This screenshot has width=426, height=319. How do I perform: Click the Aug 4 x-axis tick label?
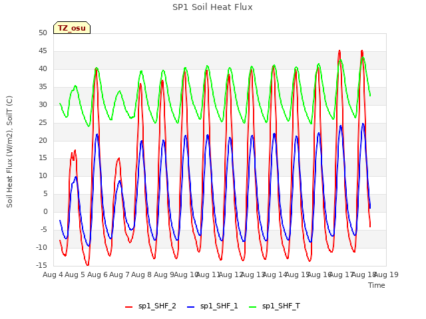coord(53,274)
